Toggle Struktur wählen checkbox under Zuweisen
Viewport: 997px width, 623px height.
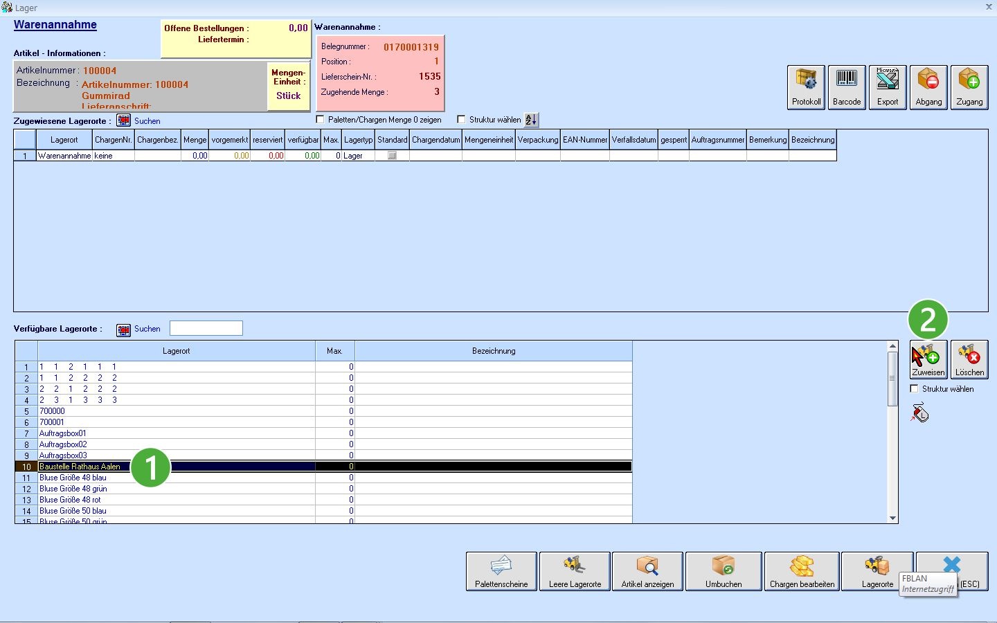tap(914, 389)
